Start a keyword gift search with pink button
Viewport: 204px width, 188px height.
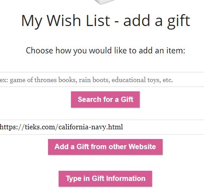(105, 99)
